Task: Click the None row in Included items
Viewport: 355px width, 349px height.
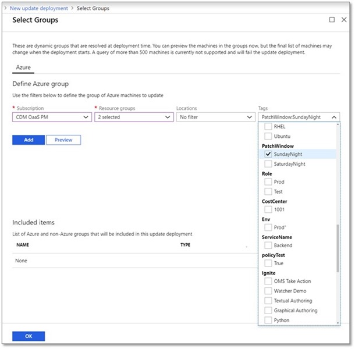Action: point(135,261)
